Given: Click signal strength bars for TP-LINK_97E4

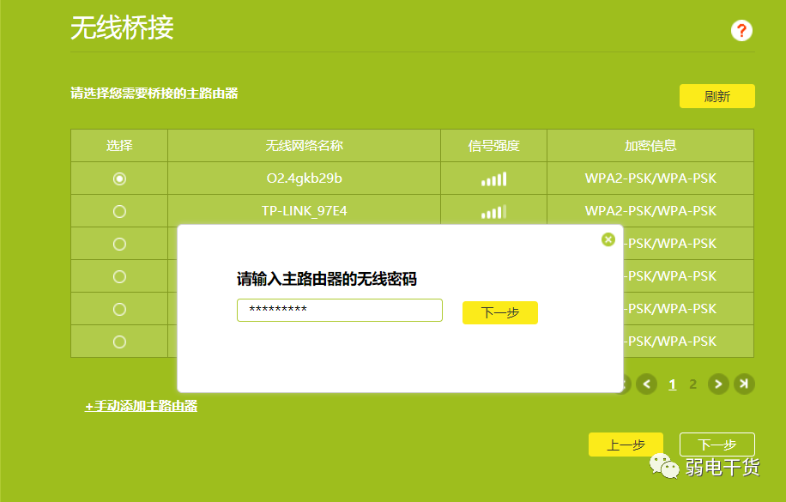Looking at the screenshot, I should [493, 211].
